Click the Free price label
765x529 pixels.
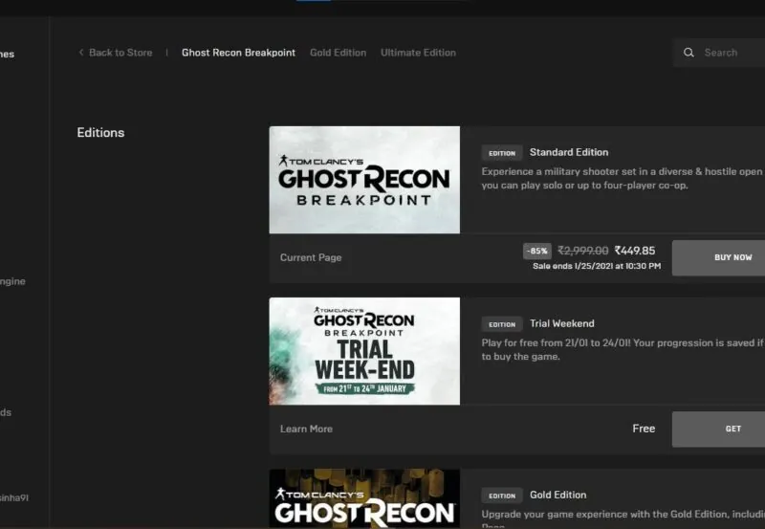pyautogui.click(x=644, y=429)
